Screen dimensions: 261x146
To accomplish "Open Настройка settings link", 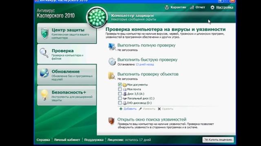I will [x=225, y=7].
